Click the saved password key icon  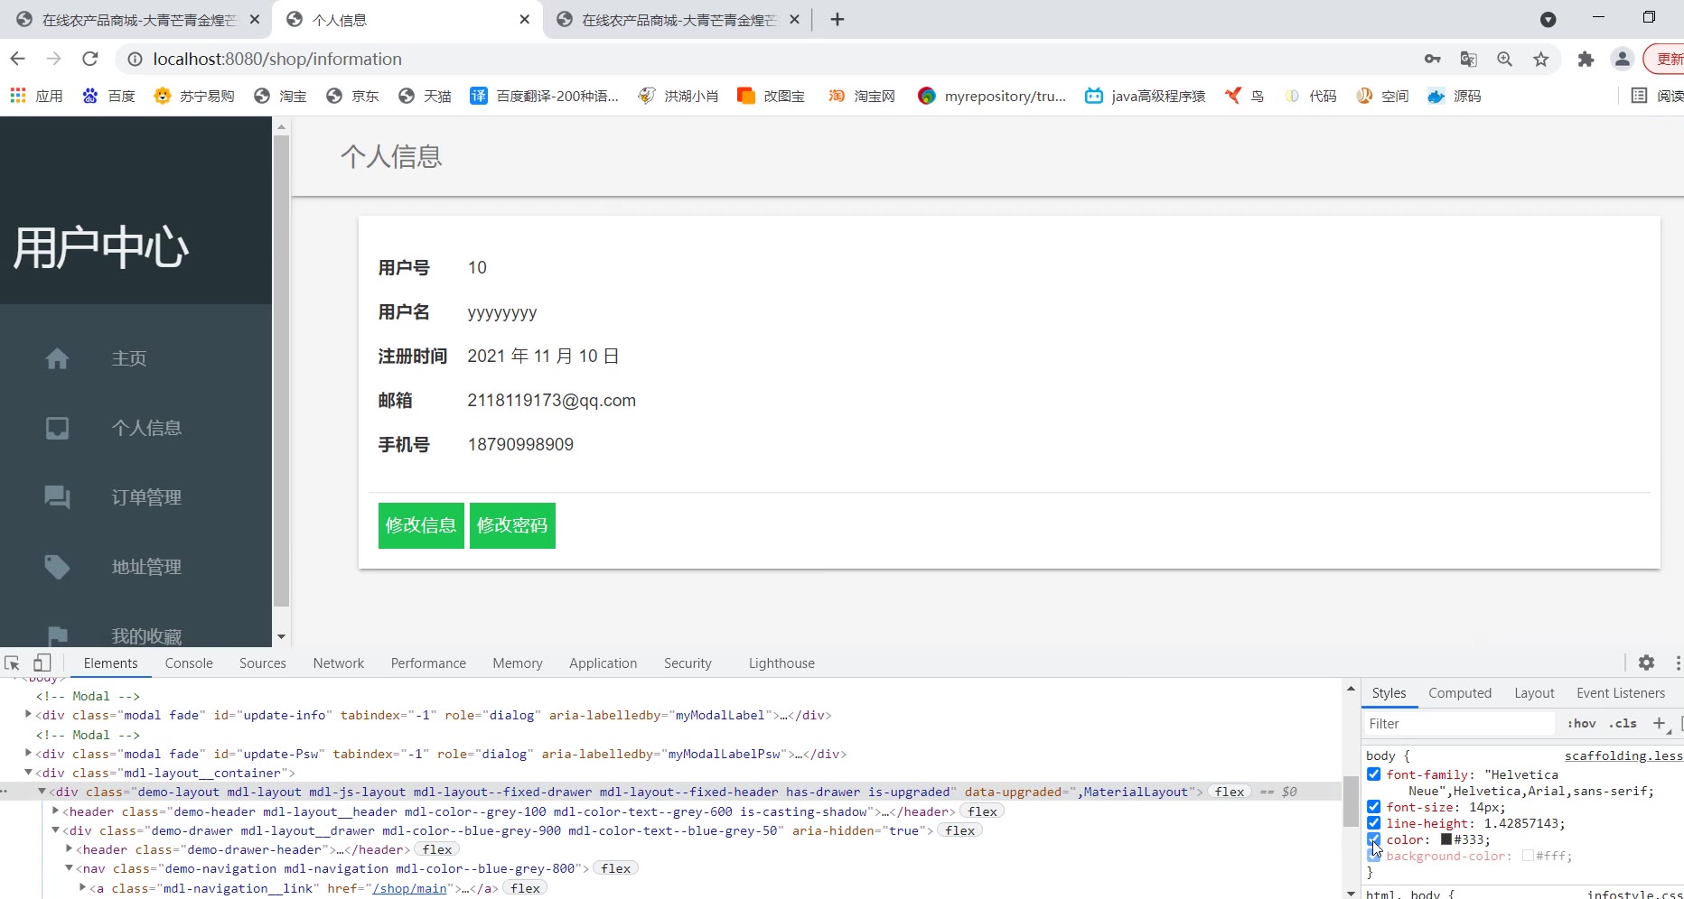pos(1433,59)
